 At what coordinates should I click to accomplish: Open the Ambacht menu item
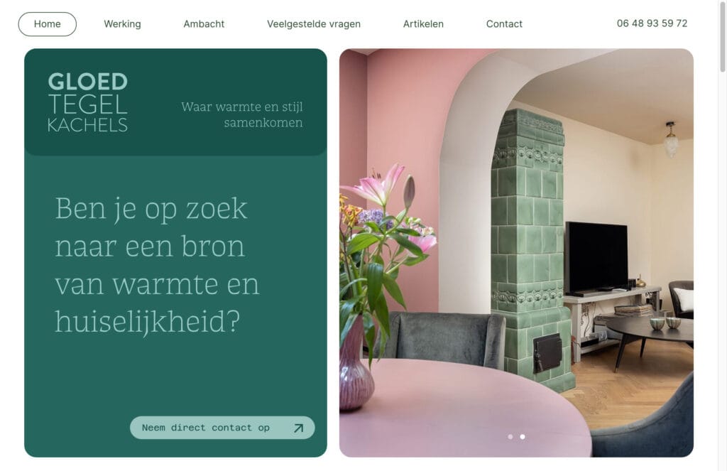(x=204, y=23)
